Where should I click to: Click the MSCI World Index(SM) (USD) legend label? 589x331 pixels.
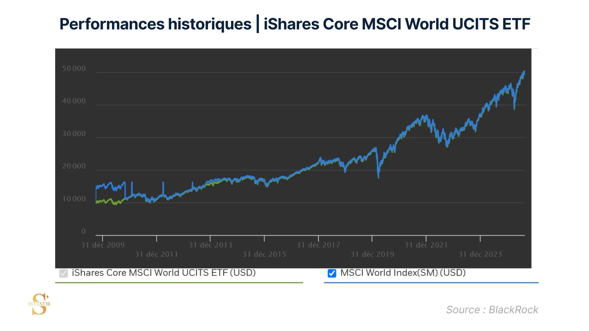(x=403, y=273)
